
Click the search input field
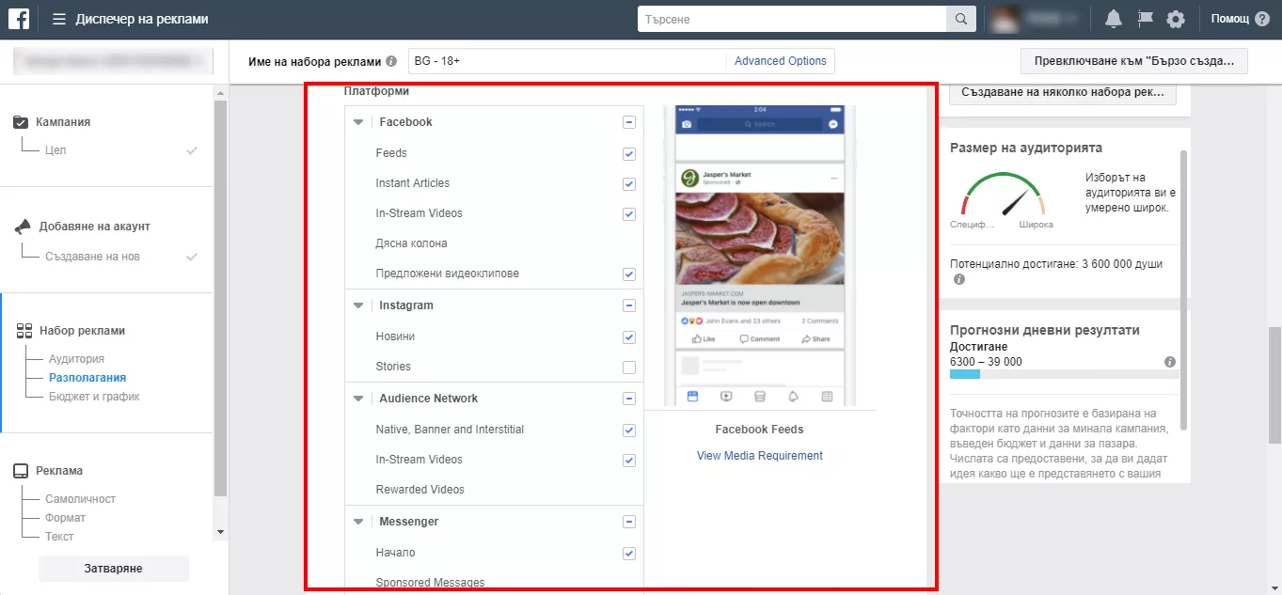click(x=792, y=19)
